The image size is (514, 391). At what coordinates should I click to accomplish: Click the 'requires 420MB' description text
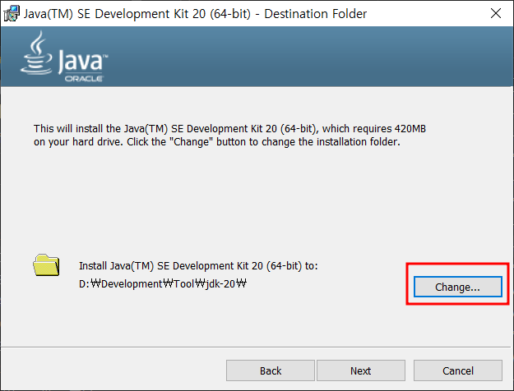coord(390,129)
